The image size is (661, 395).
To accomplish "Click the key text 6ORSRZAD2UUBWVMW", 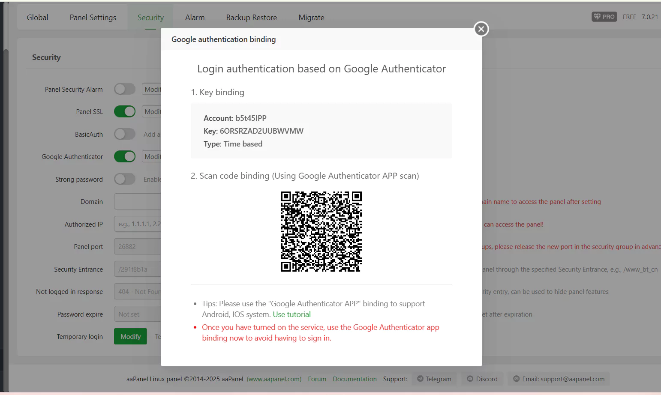I will 261,131.
